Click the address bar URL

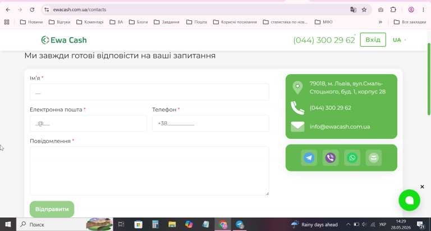[80, 10]
